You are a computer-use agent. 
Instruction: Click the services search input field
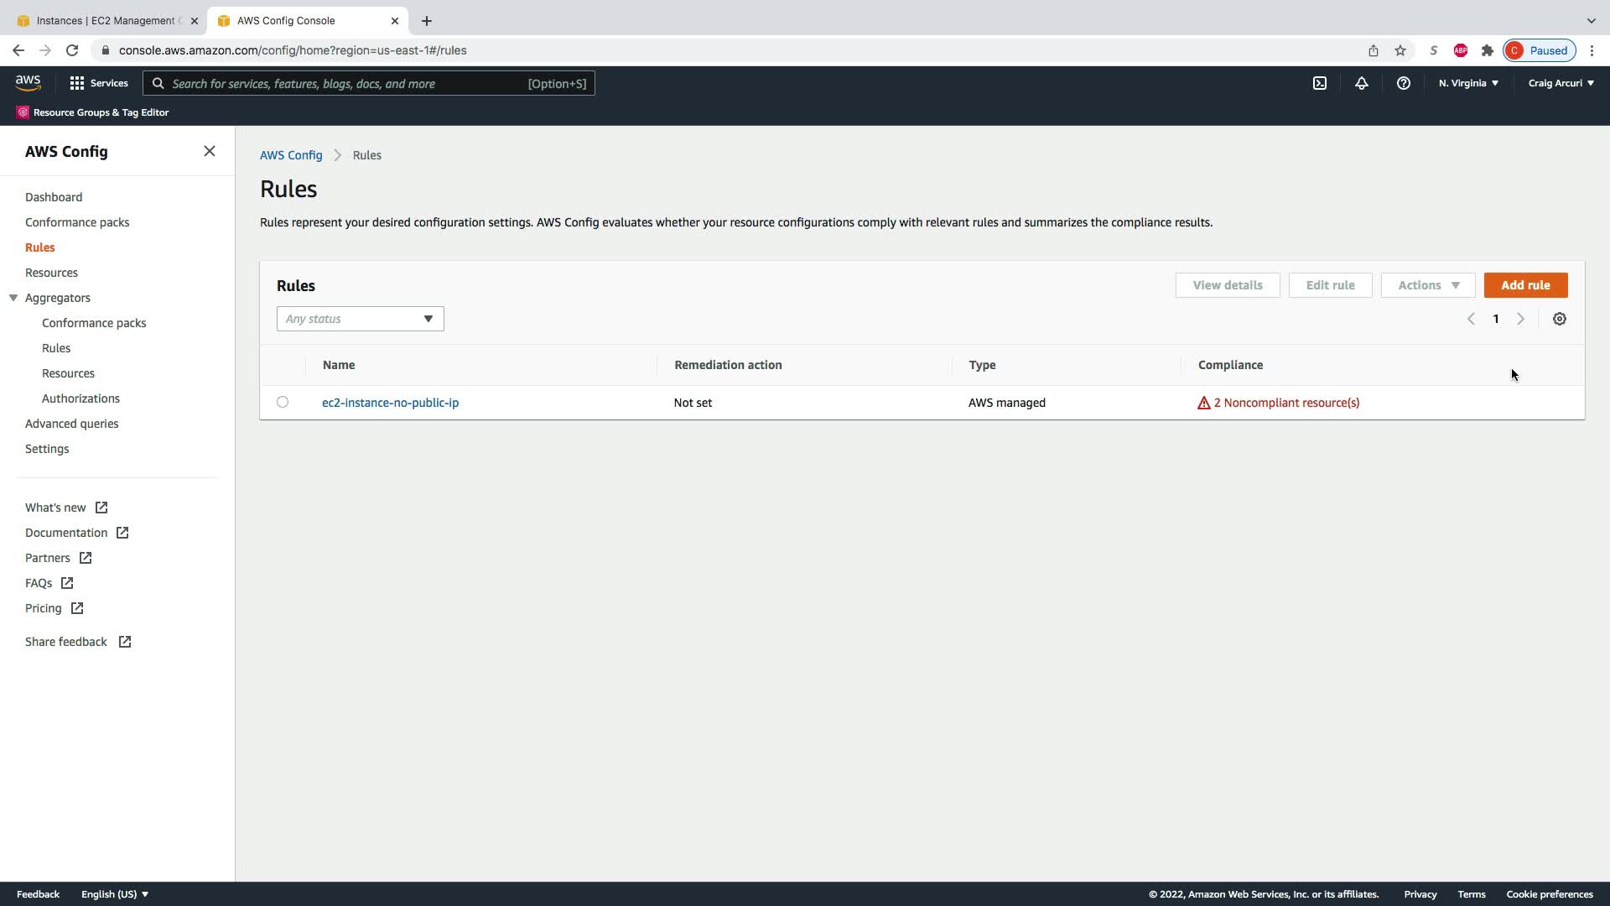(x=344, y=83)
